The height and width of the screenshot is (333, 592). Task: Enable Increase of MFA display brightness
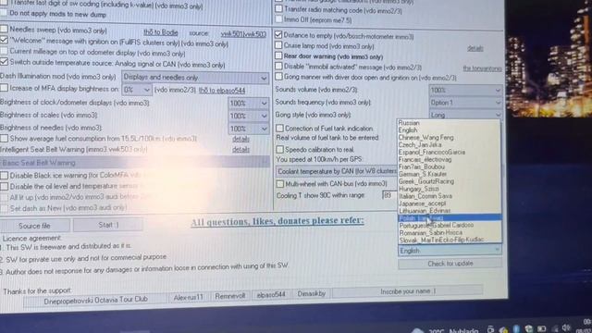pyautogui.click(x=4, y=88)
